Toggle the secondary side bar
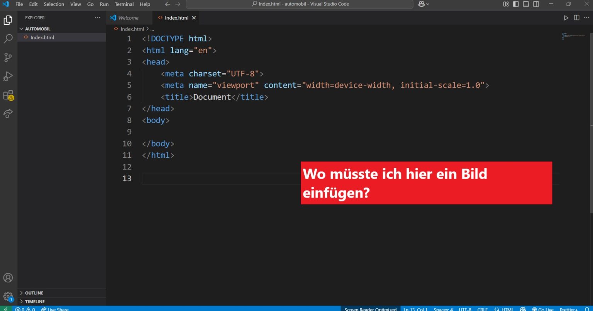The image size is (593, 311). 536,4
